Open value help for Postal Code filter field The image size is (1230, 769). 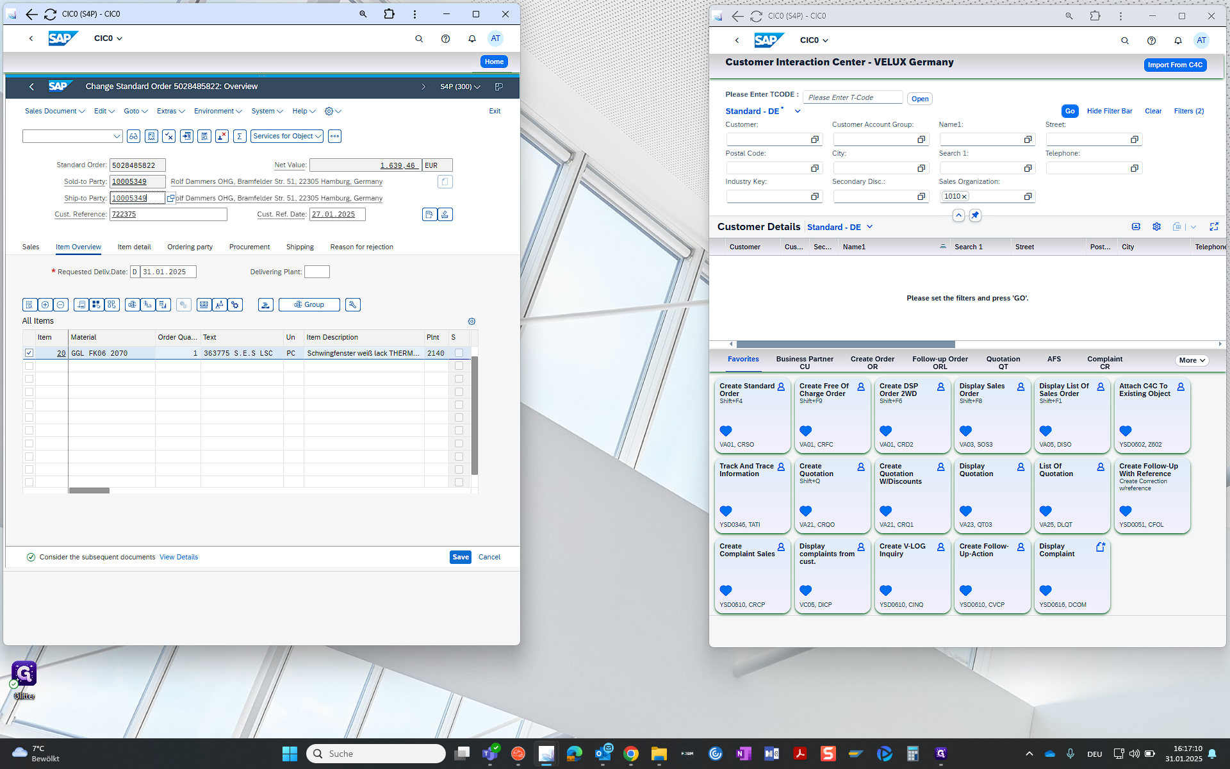point(814,169)
